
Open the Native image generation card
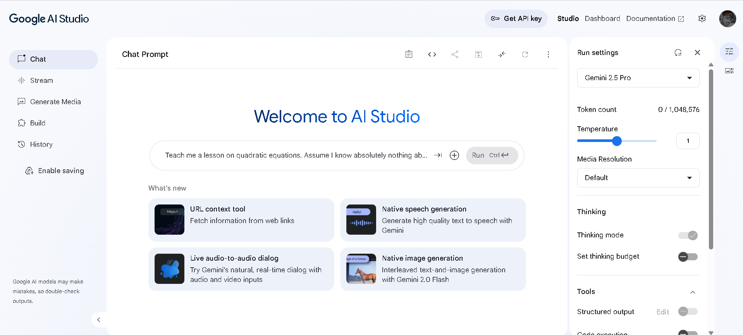(433, 269)
